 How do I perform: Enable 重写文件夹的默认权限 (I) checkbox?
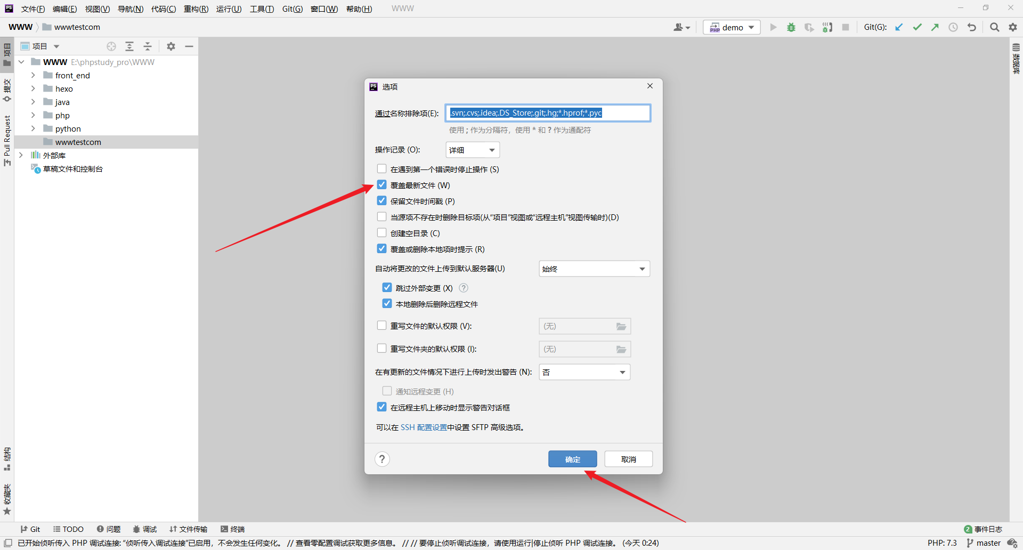click(x=381, y=349)
